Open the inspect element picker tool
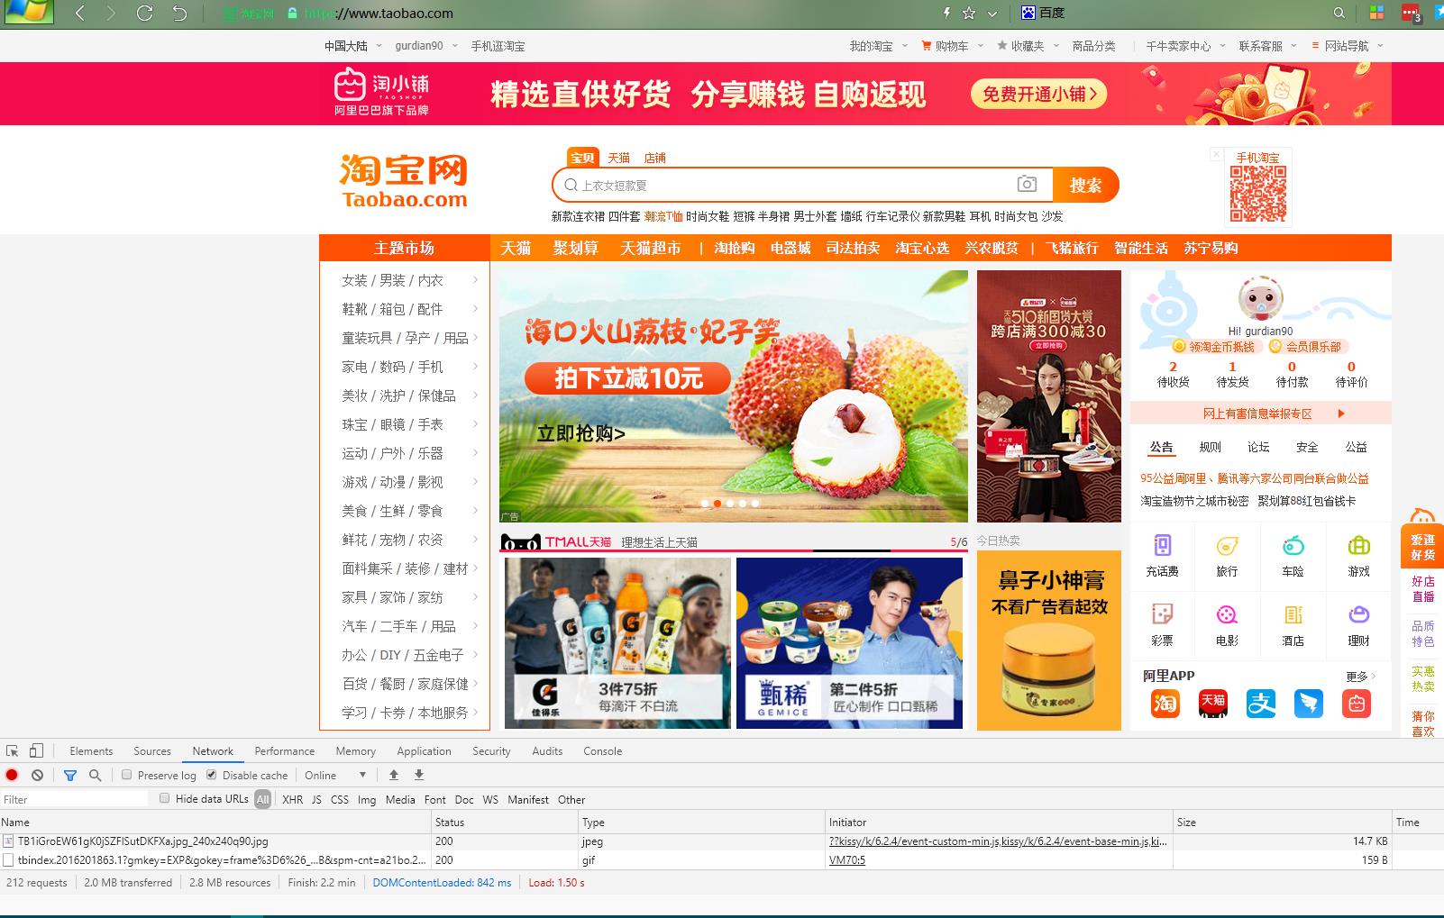Viewport: 1444px width, 918px height. click(13, 751)
